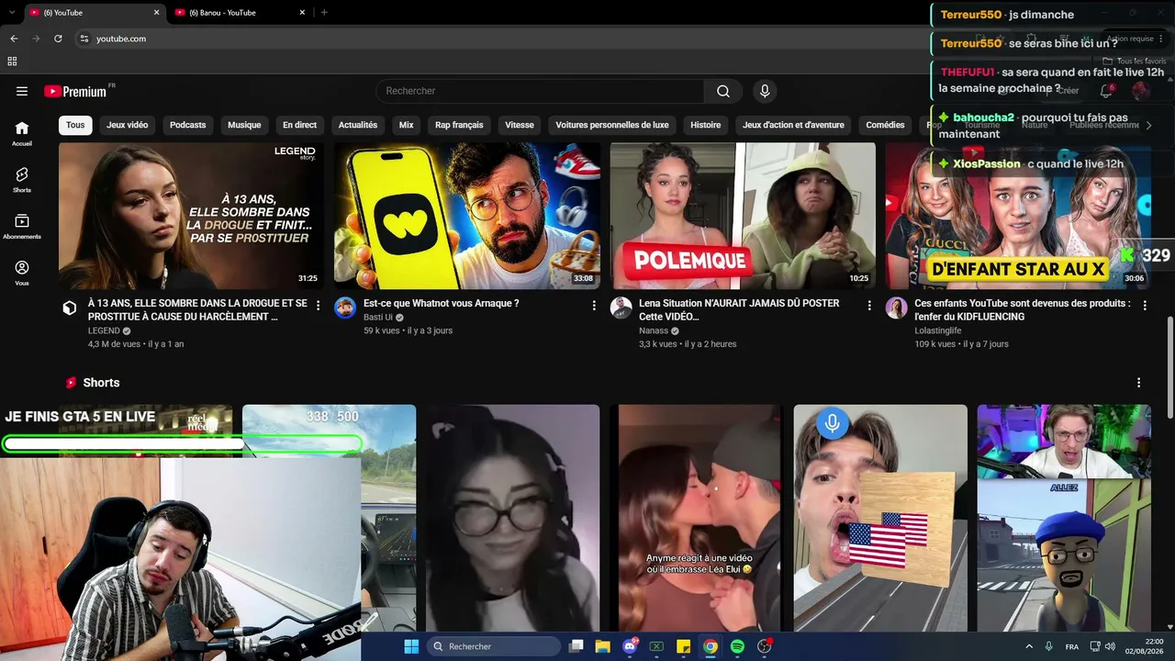Open options for Lena Situation video
This screenshot has width=1175, height=661.
click(869, 305)
